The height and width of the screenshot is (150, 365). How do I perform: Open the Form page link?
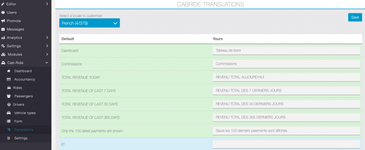pyautogui.click(x=18, y=121)
